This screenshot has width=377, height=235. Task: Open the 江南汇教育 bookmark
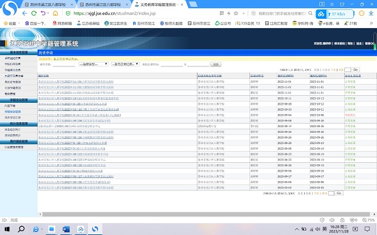pyautogui.click(x=276, y=23)
